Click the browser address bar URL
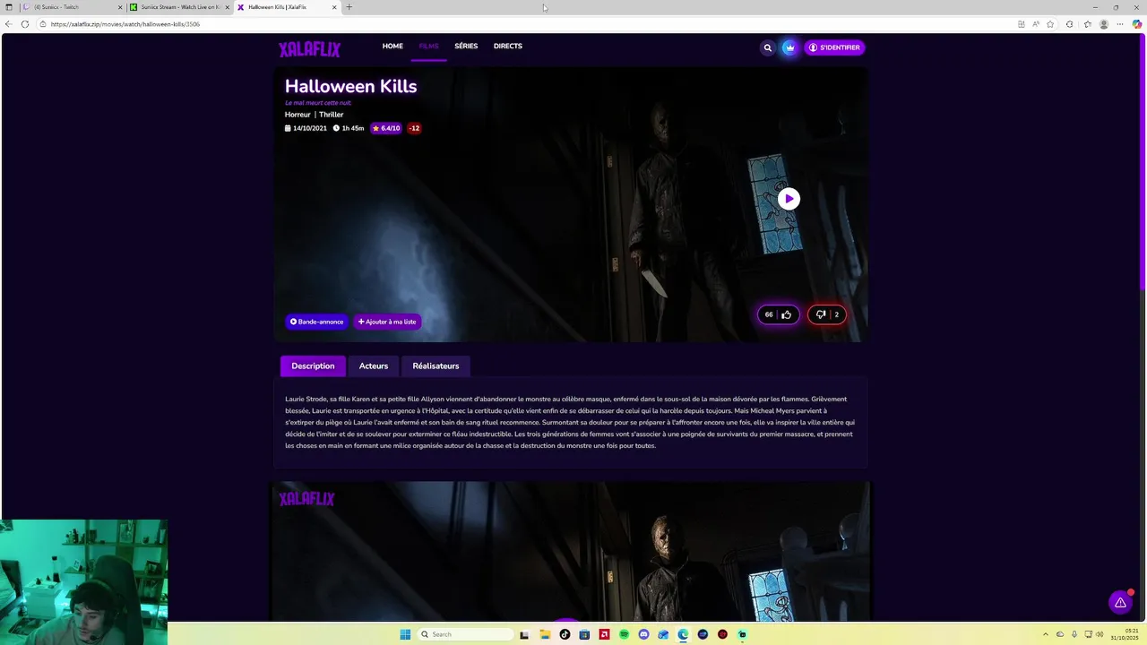Screen dimensions: 1147x645 [x=125, y=24]
